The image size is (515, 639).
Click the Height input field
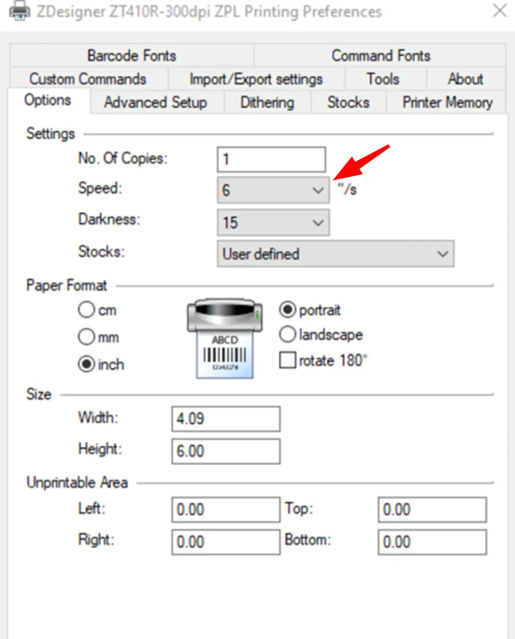(x=226, y=451)
